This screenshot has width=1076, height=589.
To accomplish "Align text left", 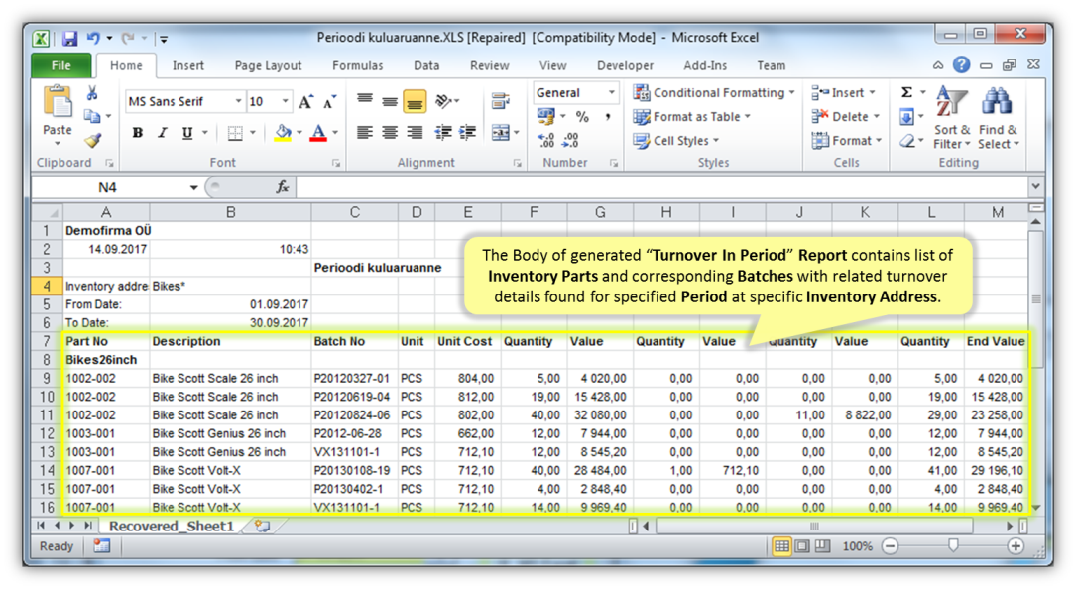I will 365,133.
